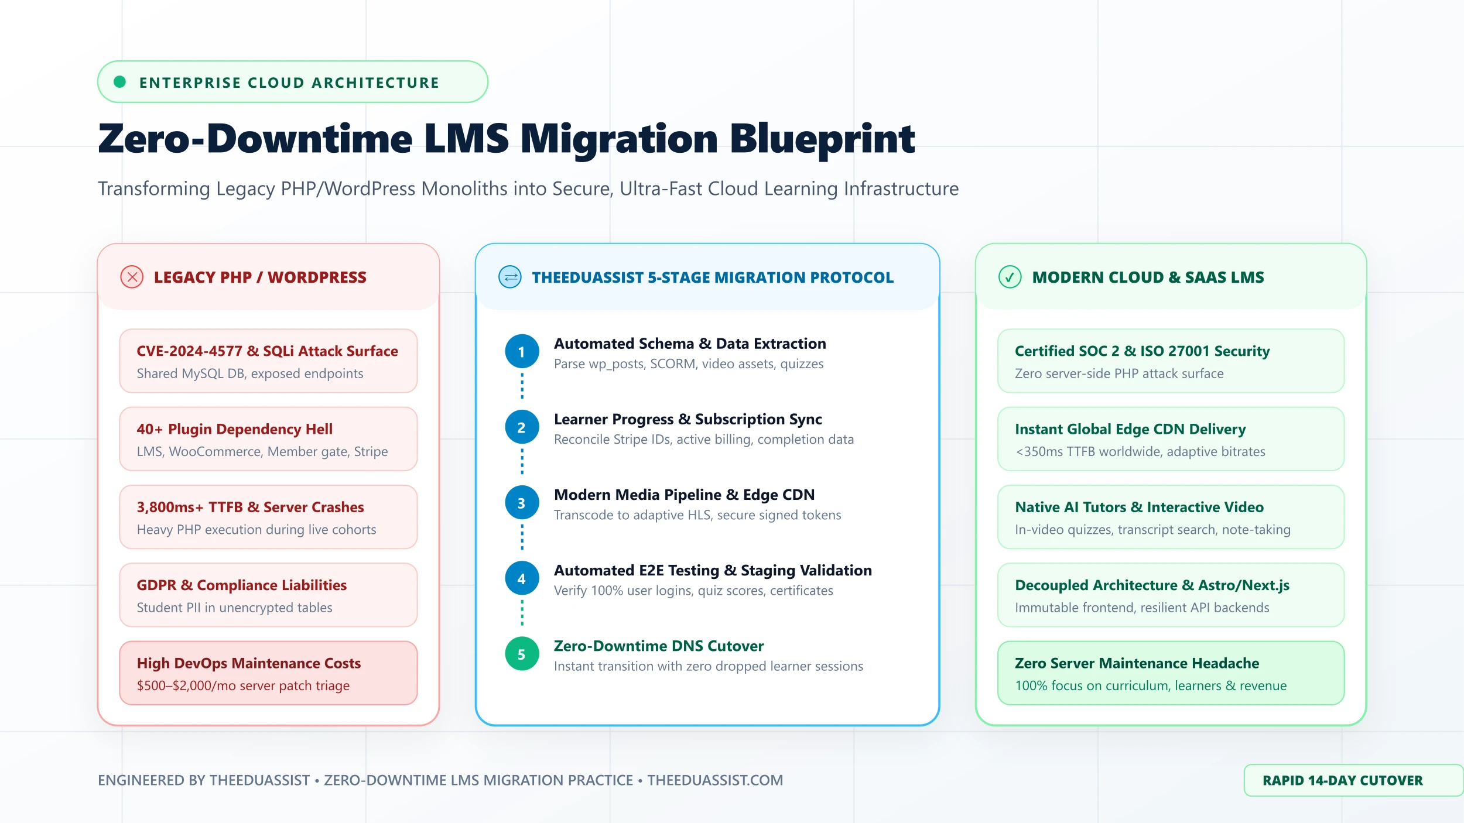Click 'Parse wp_posts, SCORM, video assets, quizzes'
This screenshot has height=823, width=1464.
coord(689,364)
